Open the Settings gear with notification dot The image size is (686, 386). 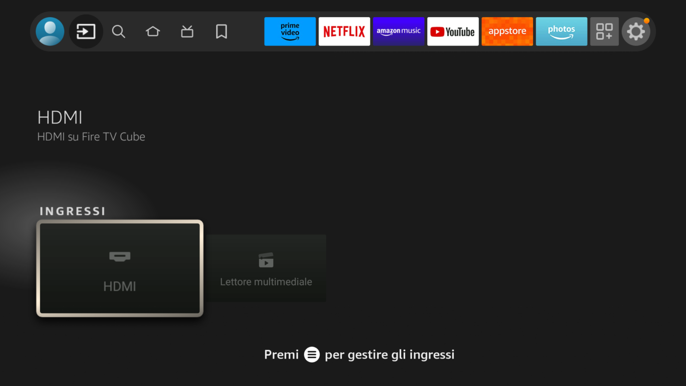(x=636, y=31)
